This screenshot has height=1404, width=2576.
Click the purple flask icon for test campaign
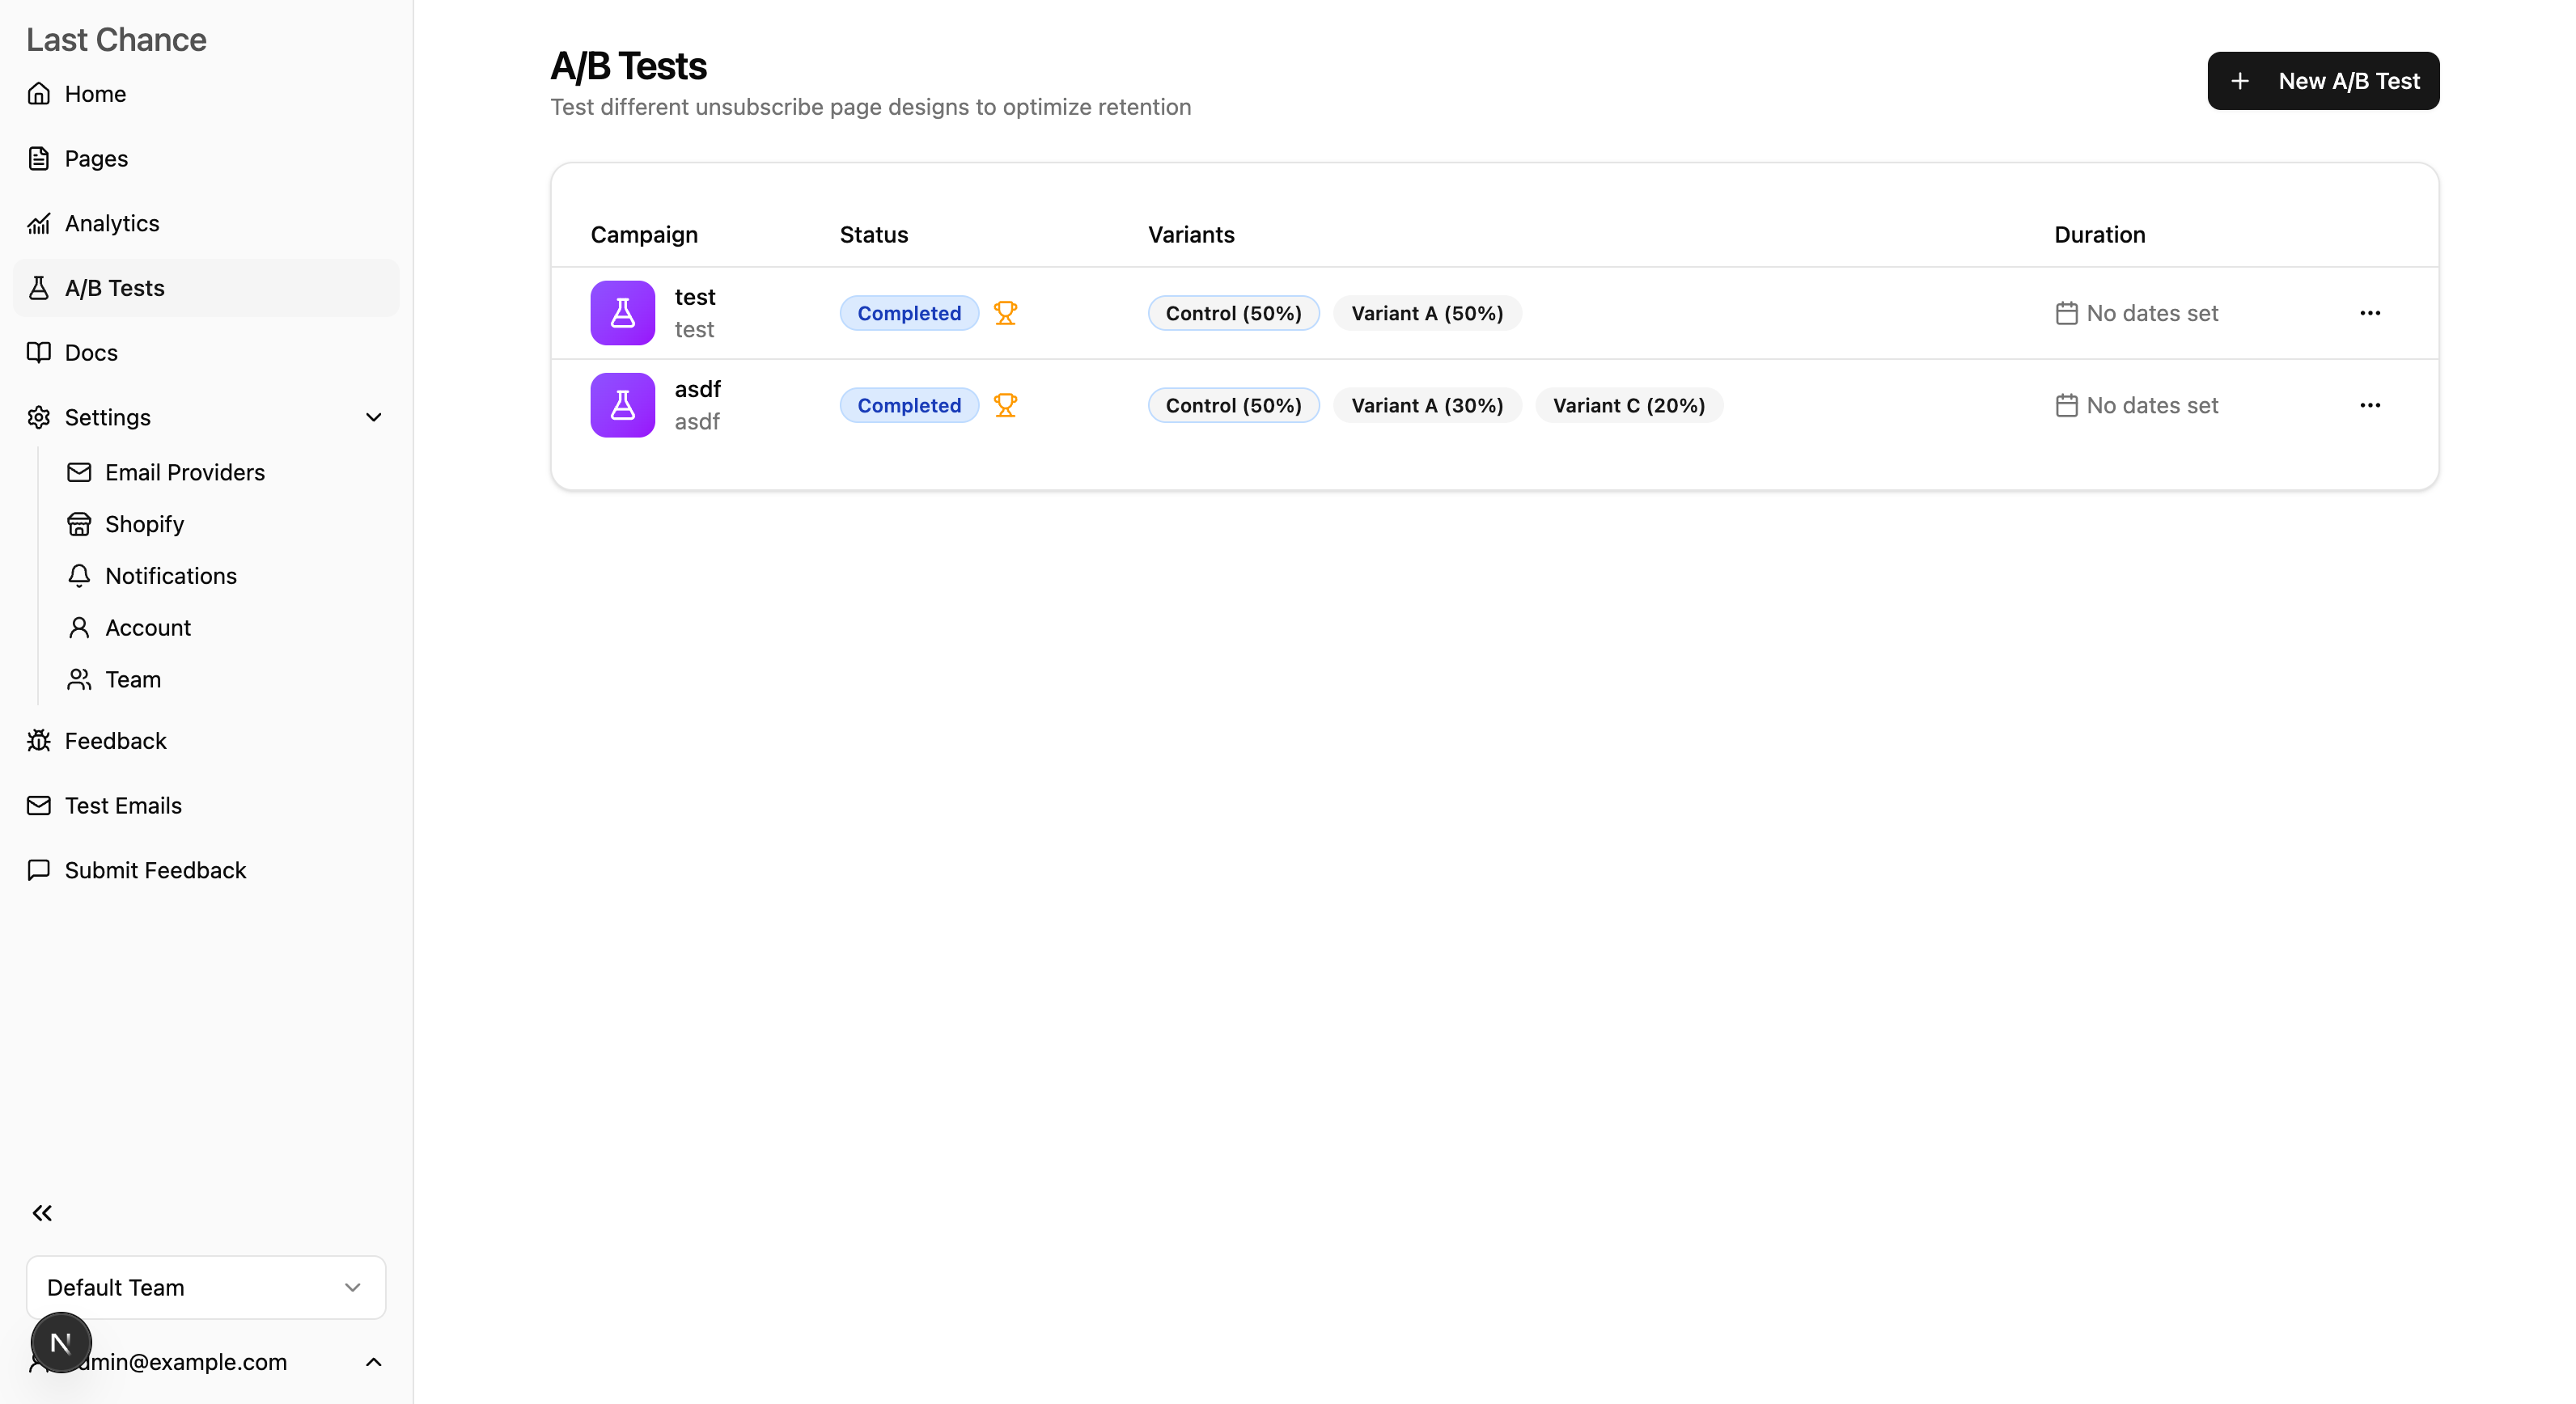pyautogui.click(x=622, y=313)
